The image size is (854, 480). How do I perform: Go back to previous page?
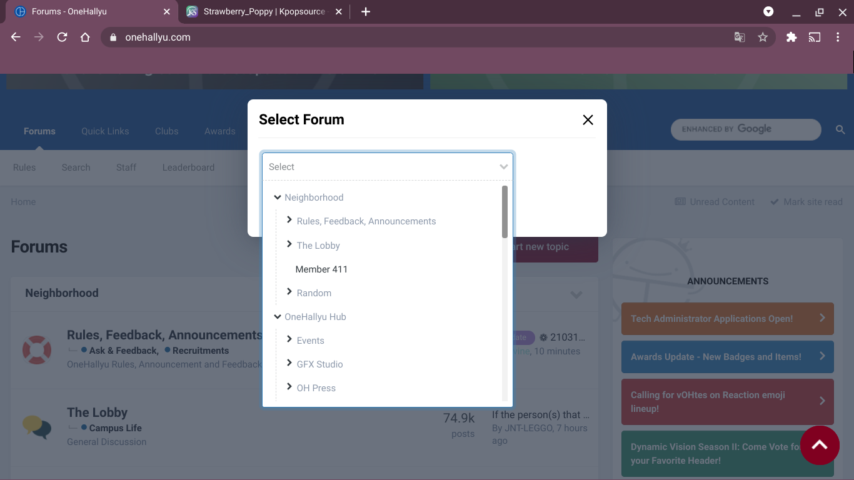point(16,37)
